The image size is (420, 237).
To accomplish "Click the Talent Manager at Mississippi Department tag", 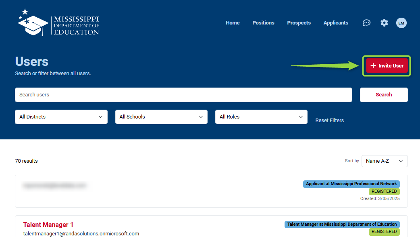I will (x=342, y=224).
